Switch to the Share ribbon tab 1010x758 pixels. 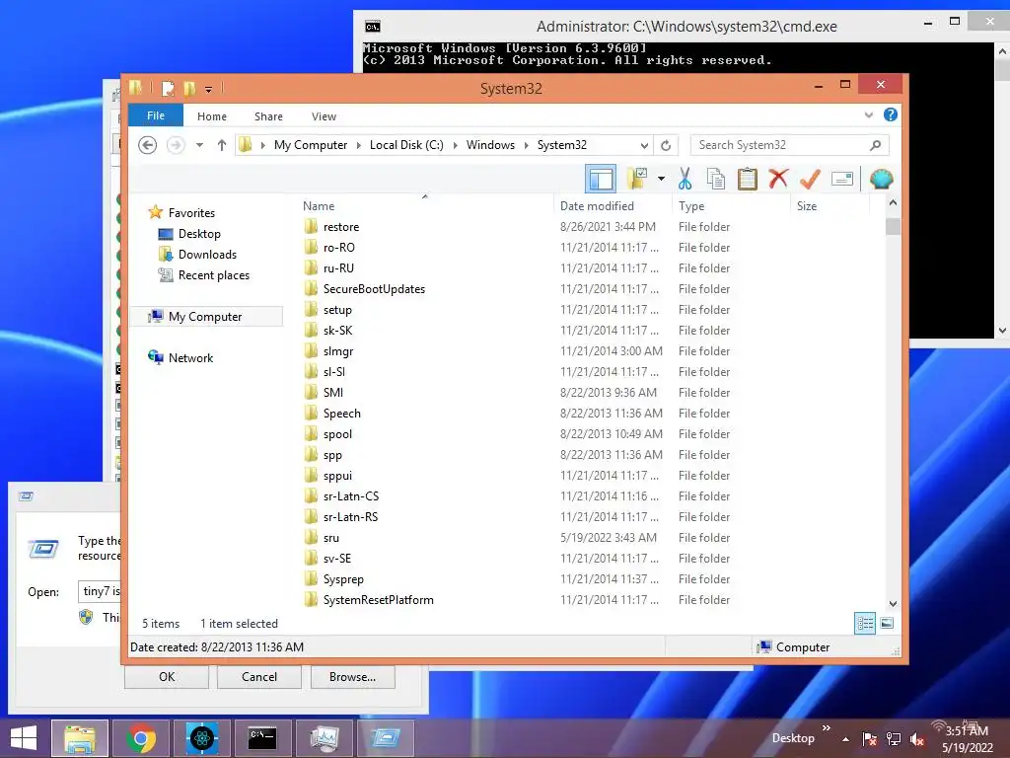(x=268, y=116)
